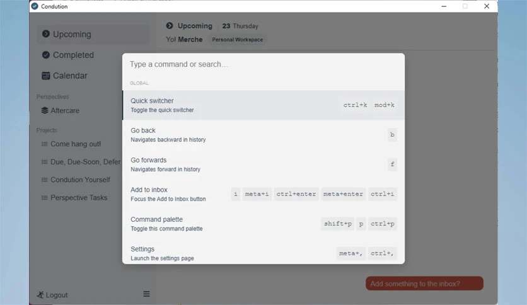The width and height of the screenshot is (527, 305).
Task: Click the ctrl+p shortcut badge
Action: pyautogui.click(x=383, y=223)
